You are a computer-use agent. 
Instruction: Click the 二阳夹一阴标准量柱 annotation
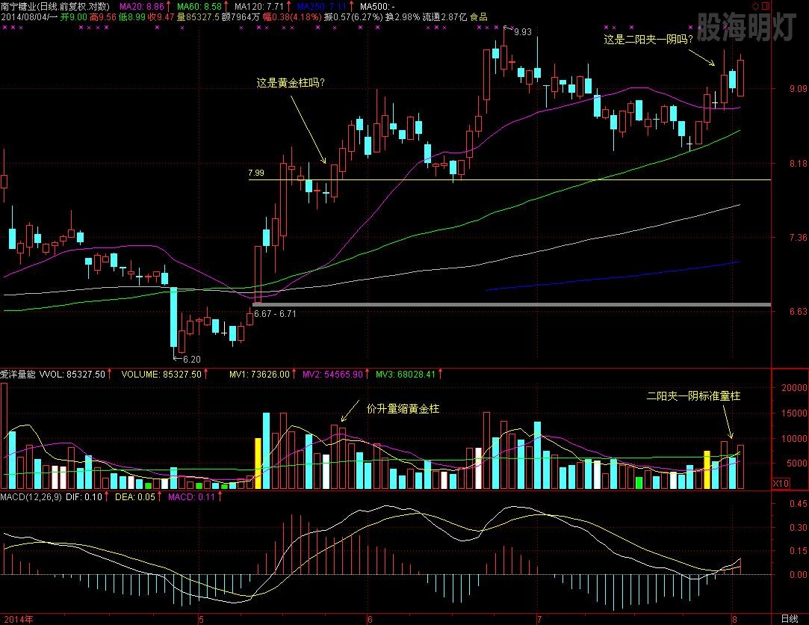pos(693,395)
